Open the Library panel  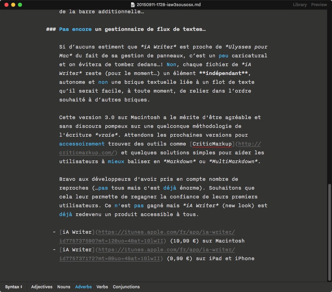pyautogui.click(x=299, y=5)
